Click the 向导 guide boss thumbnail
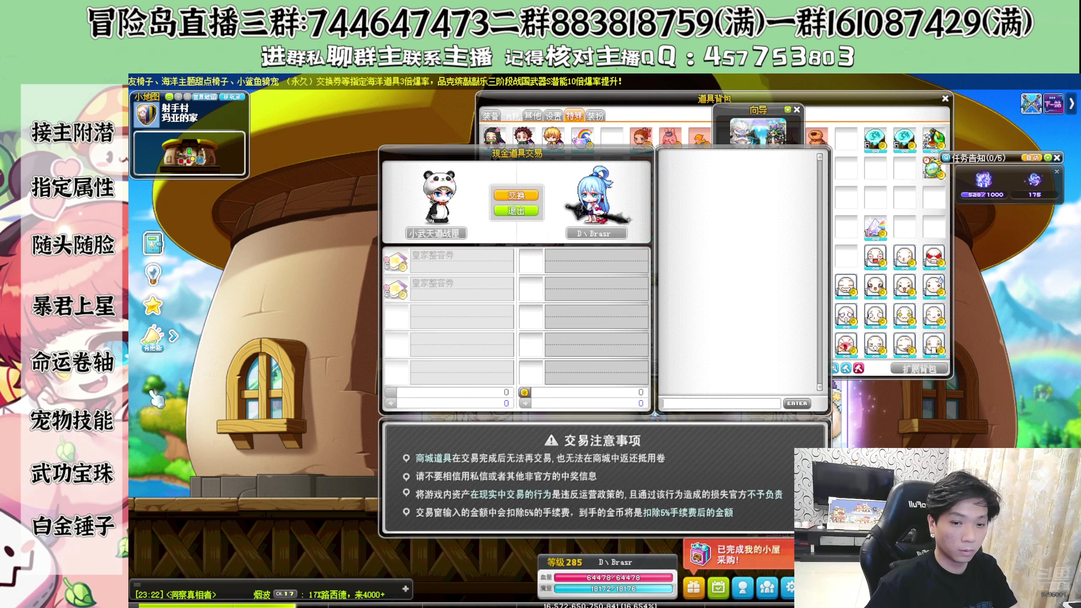Image resolution: width=1081 pixels, height=608 pixels. [758, 131]
